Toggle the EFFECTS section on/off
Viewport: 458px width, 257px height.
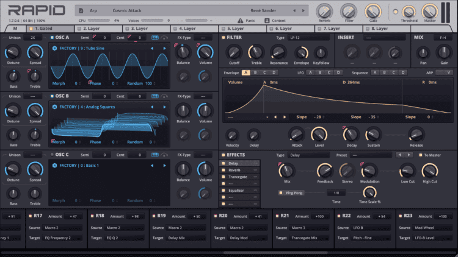[x=223, y=155]
